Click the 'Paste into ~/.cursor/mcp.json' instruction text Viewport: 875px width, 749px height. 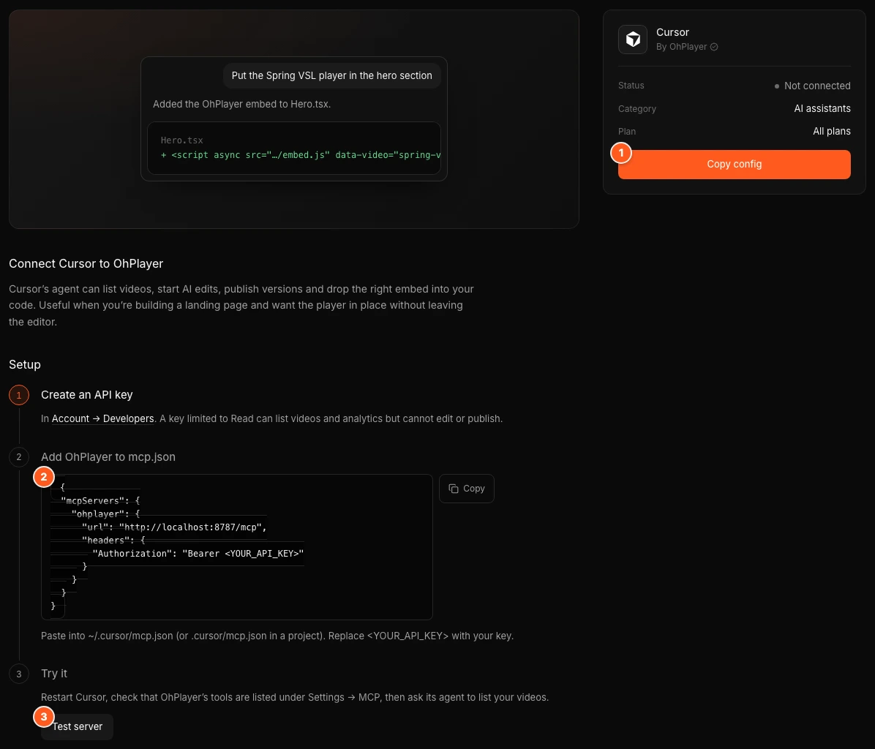pyautogui.click(x=277, y=636)
